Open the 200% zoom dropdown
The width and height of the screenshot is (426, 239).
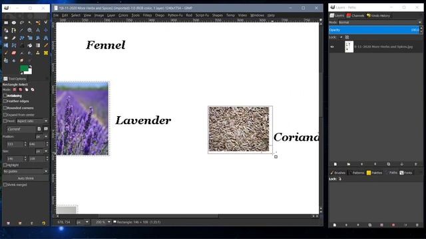(103, 222)
